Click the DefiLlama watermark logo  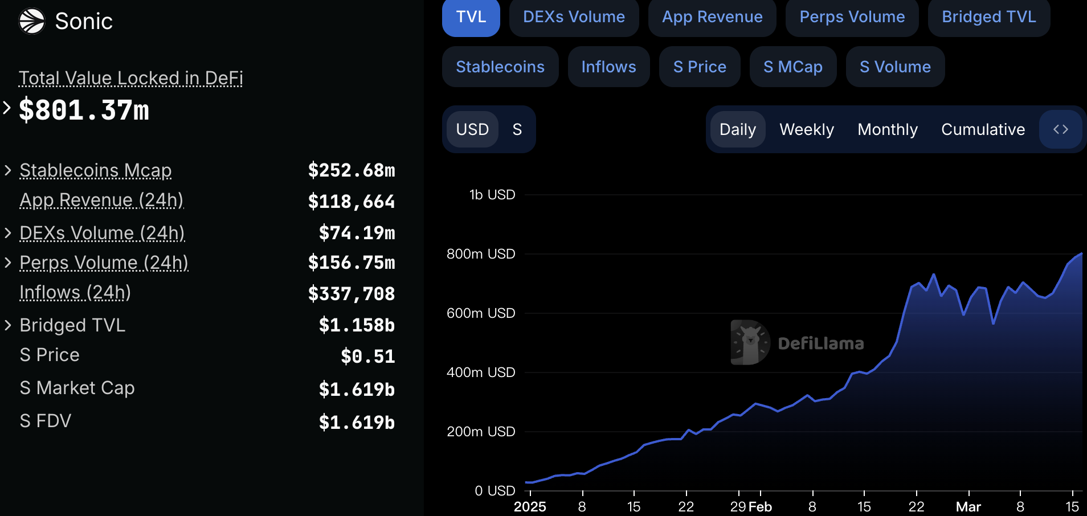click(x=750, y=342)
